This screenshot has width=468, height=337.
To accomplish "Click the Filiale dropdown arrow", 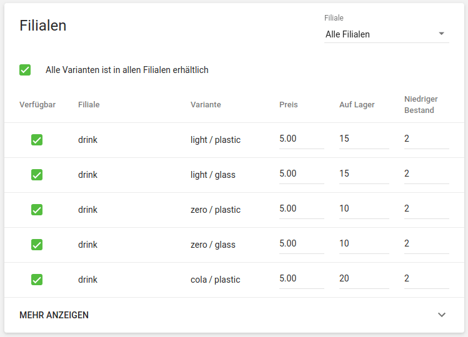I will 442,34.
